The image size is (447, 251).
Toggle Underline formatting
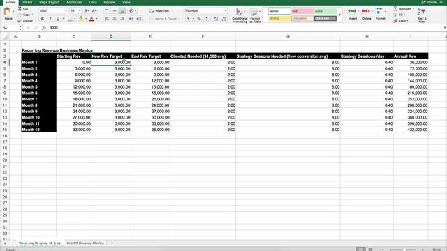tap(58, 19)
